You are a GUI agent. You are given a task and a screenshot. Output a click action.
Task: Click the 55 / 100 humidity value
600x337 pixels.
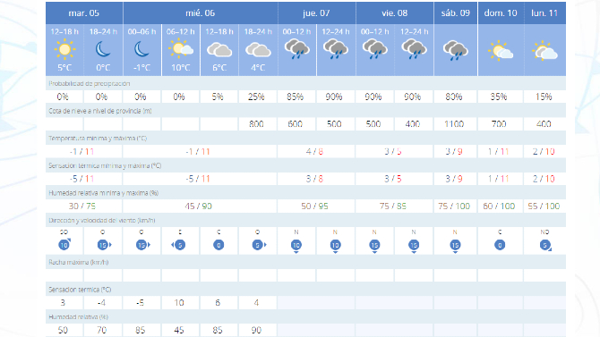(x=544, y=206)
